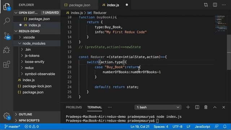Open editor More Actions ellipsis menu
Screen dimensions: 231x130
pos(224,5)
